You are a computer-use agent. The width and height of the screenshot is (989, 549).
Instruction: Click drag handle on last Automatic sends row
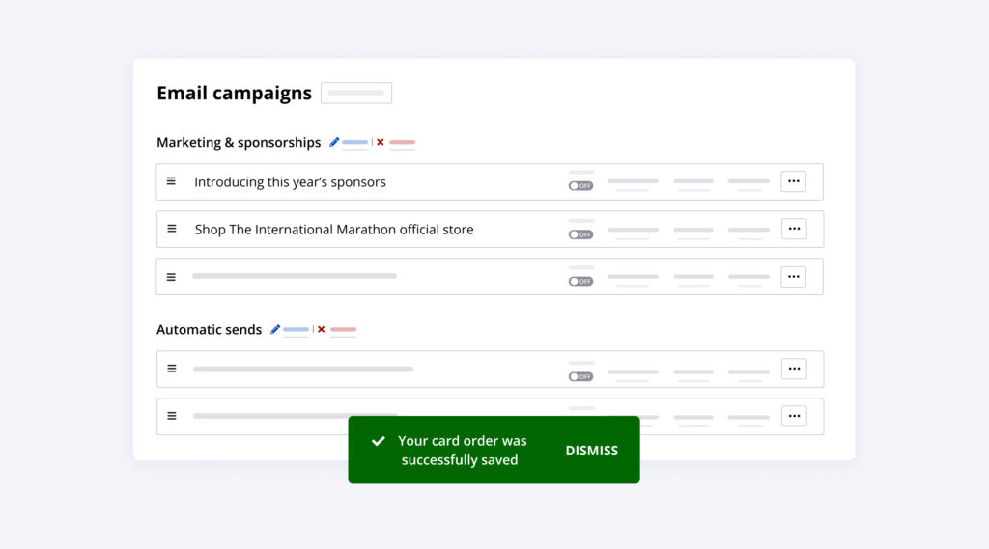pyautogui.click(x=172, y=416)
